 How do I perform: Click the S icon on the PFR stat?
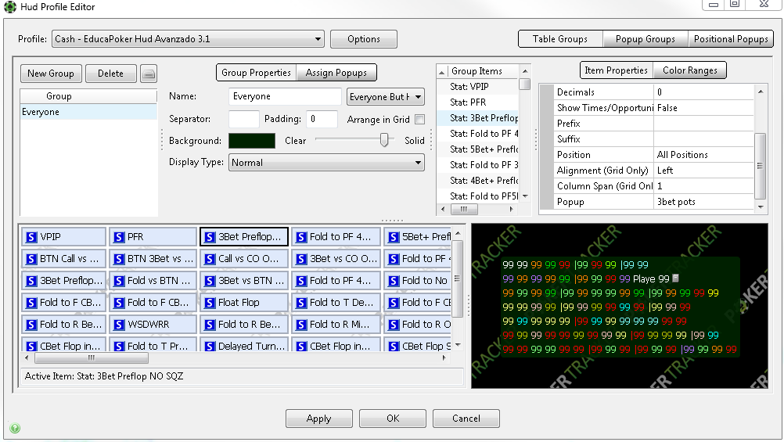119,237
